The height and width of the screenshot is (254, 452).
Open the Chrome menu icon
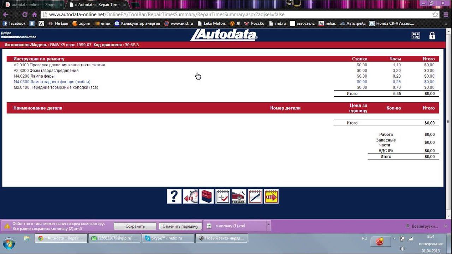[x=446, y=14]
